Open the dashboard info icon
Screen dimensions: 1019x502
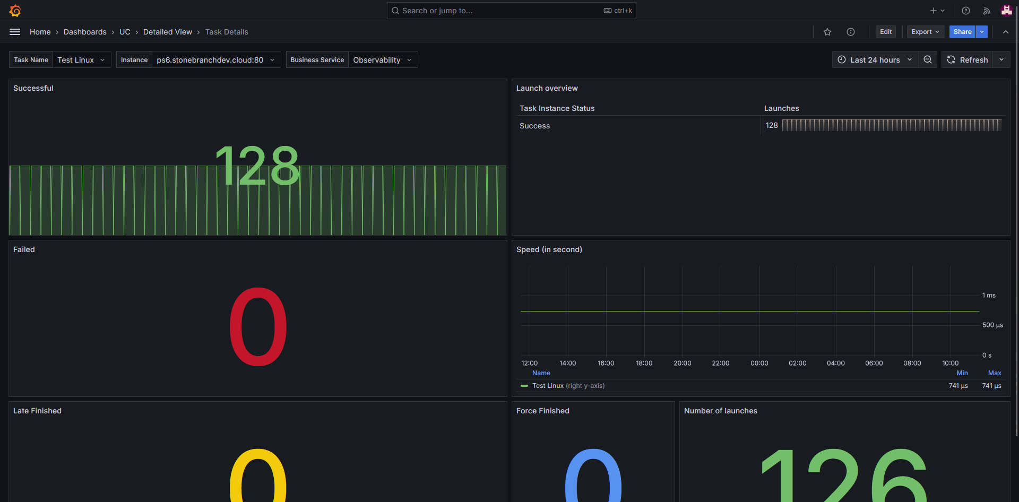tap(850, 32)
